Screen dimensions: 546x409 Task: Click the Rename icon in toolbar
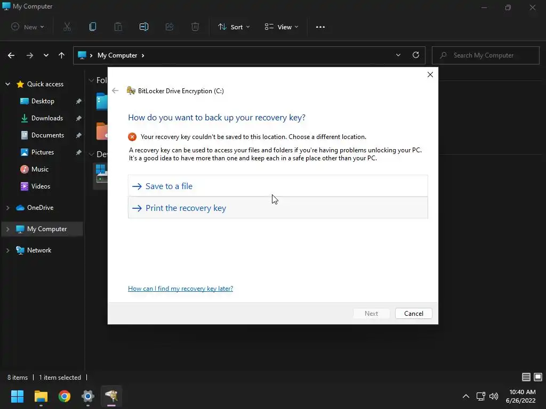(x=144, y=27)
